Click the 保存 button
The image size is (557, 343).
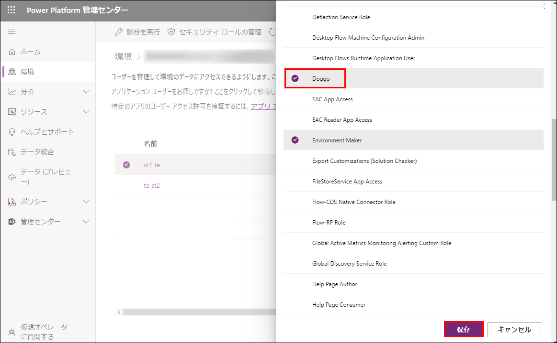[464, 330]
